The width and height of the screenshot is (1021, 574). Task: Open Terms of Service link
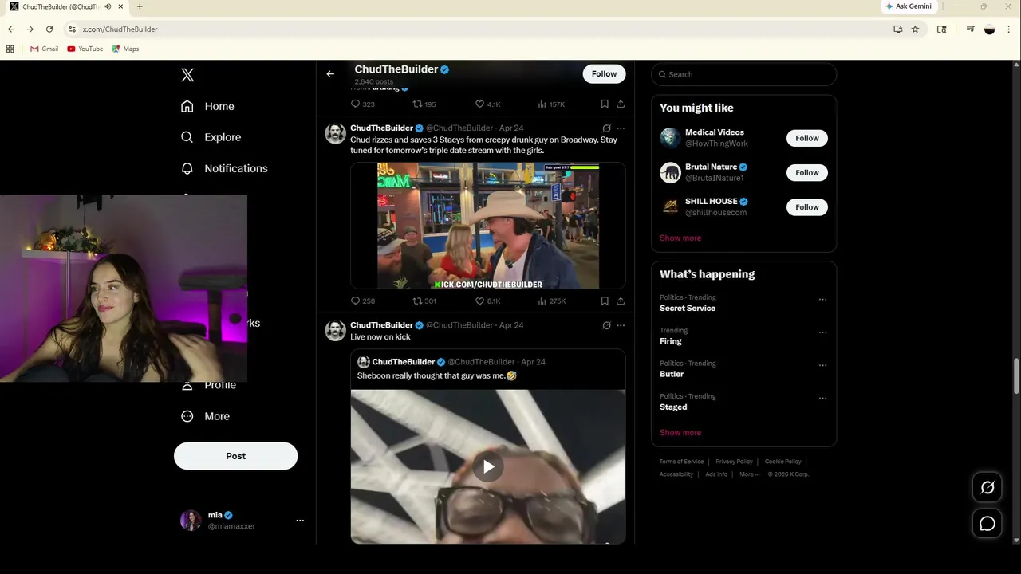(x=681, y=462)
